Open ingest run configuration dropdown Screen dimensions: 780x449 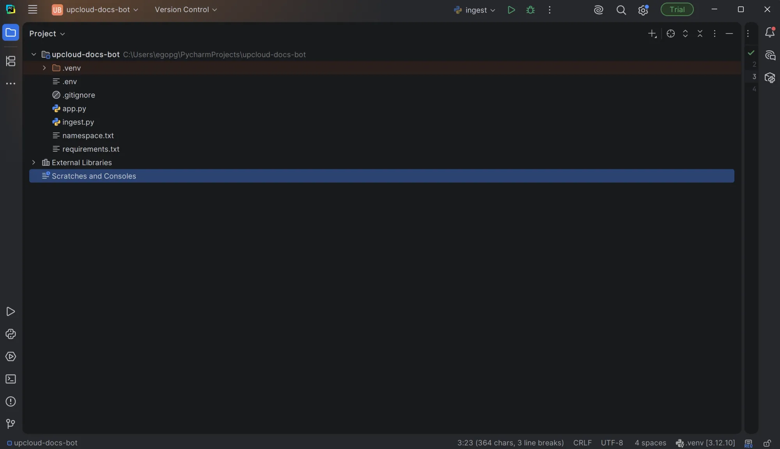[475, 10]
